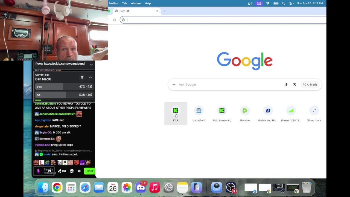The image size is (350, 197).
Task: Open the botted.wtf shortcut
Action: [199, 114]
